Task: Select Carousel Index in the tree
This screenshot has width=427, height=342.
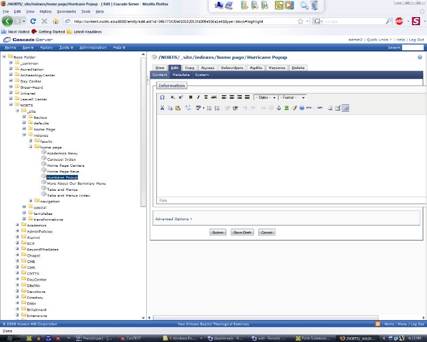Action: [61, 159]
